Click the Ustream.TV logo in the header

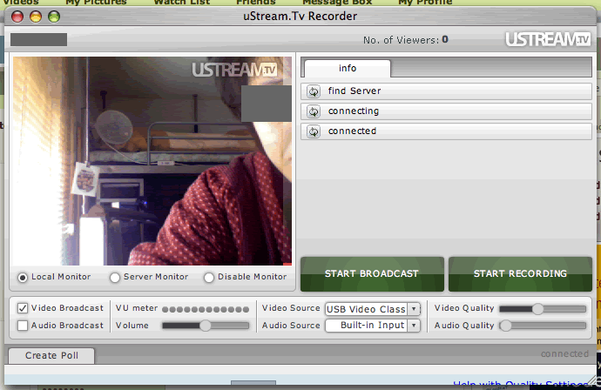(x=548, y=40)
